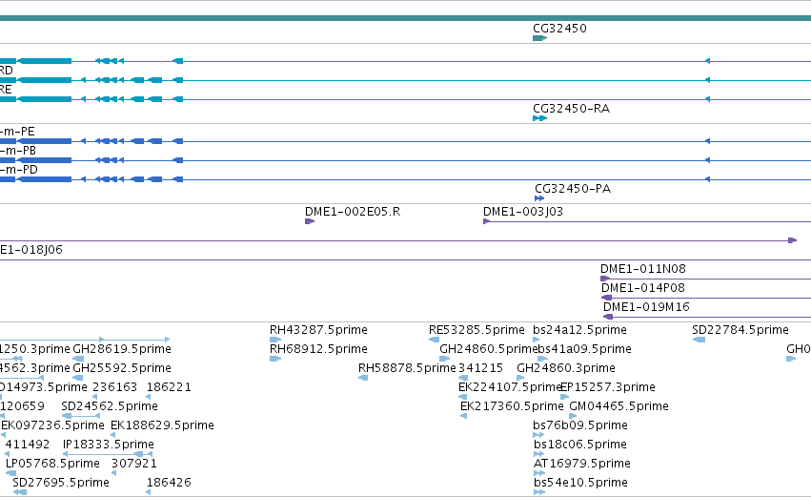
Task: Select the 186221 feature label
Action: coord(169,387)
